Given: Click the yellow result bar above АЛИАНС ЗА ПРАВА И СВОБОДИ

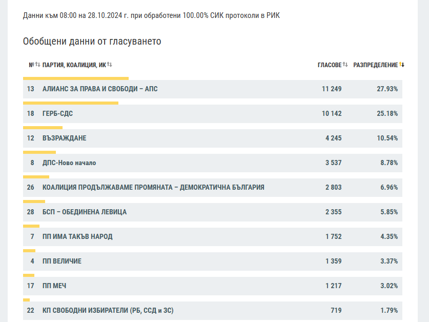Looking at the screenshot, I should click(x=76, y=78).
